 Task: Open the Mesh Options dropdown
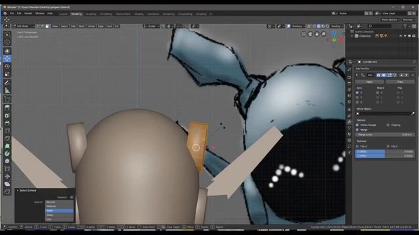[390, 20]
